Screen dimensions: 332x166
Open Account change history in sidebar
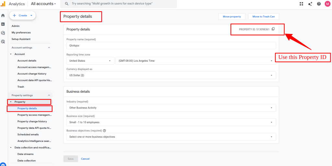[32, 74]
